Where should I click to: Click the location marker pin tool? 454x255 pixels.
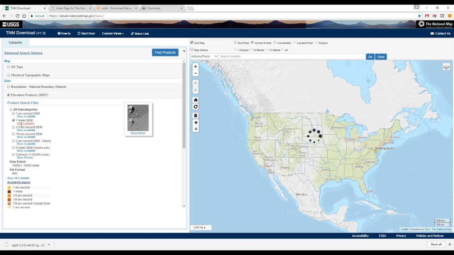coord(195,129)
